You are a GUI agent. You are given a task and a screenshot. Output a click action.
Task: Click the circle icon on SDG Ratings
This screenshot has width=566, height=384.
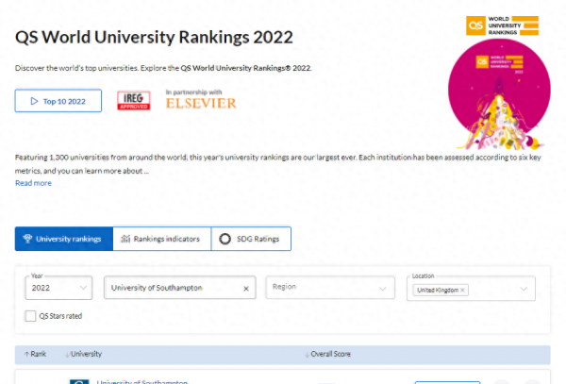pos(225,239)
